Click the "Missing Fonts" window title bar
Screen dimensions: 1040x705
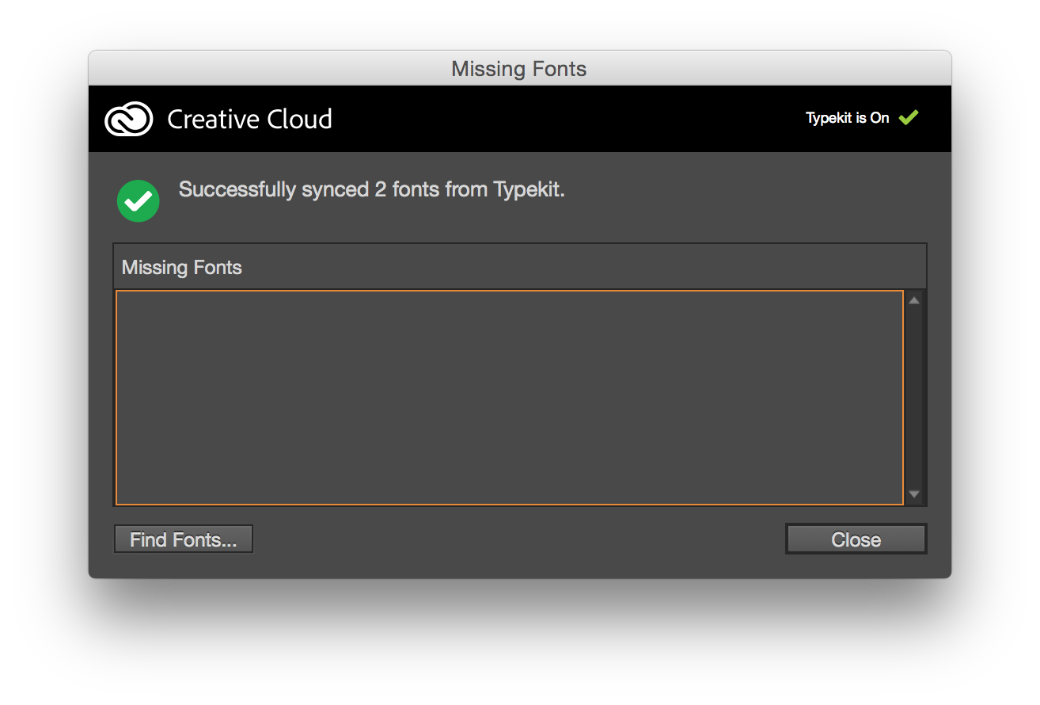point(519,69)
